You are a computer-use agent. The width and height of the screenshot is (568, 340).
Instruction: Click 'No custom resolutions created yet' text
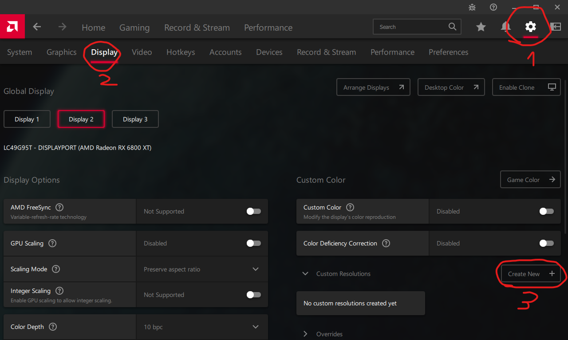[x=350, y=304]
